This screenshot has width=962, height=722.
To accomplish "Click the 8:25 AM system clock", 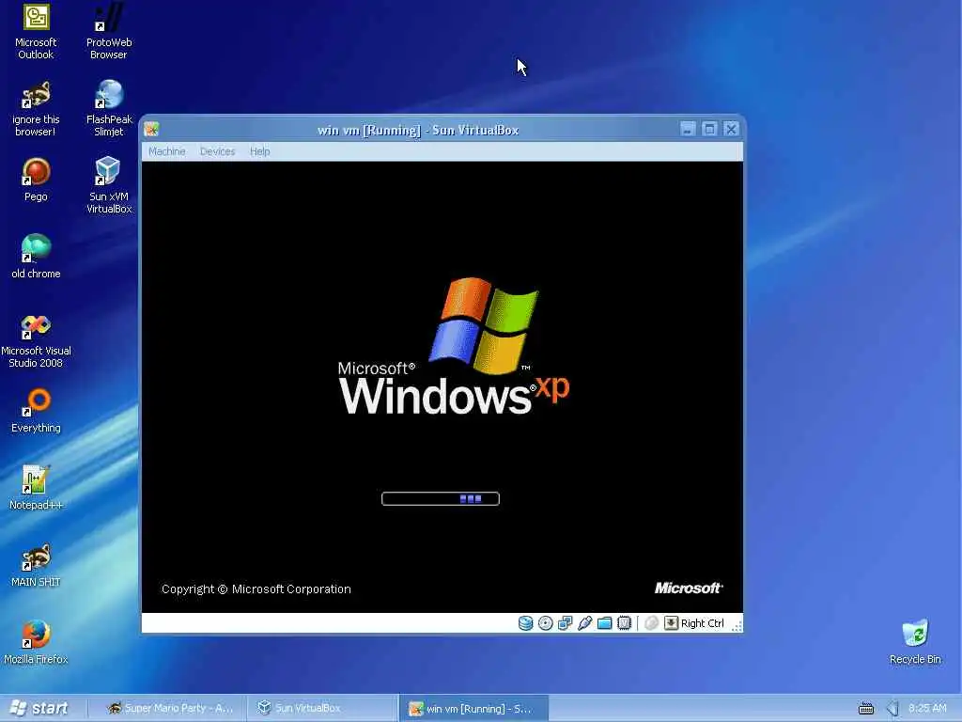I will 927,708.
